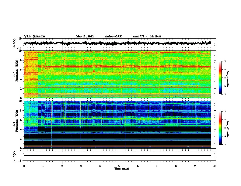Image resolution: width=241 pixels, height=186 pixels.
Task: Click the '-3' tick on upper colorbar
Action: tap(225, 61)
